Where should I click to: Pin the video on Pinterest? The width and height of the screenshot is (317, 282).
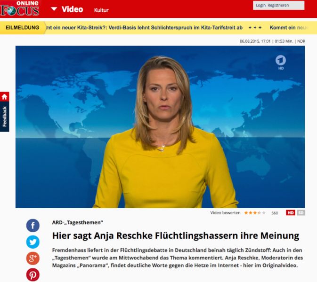pyautogui.click(x=33, y=275)
